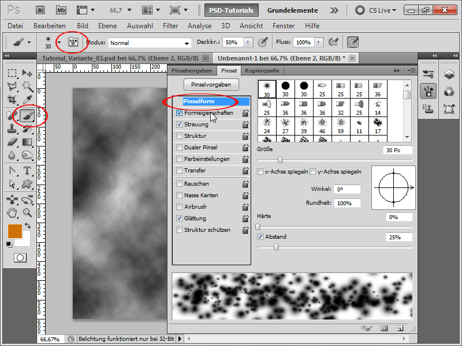Open the brush preset picker arrow
Image resolution: width=462 pixels, height=346 pixels.
coord(59,42)
